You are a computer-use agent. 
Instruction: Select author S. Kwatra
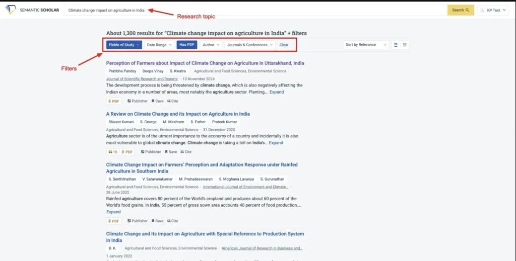pyautogui.click(x=178, y=71)
